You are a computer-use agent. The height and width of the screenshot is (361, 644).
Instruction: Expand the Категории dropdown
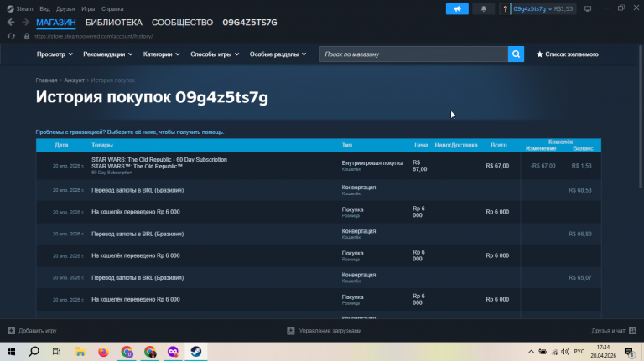click(x=161, y=54)
